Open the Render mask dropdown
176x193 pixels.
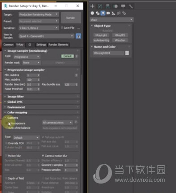click(31, 63)
